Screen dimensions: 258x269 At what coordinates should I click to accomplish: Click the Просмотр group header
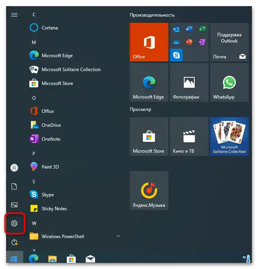(141, 109)
